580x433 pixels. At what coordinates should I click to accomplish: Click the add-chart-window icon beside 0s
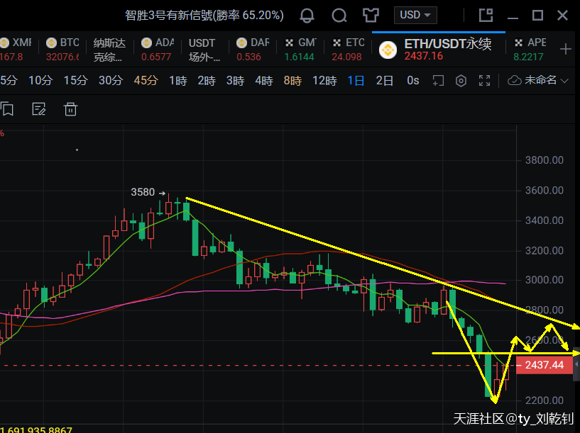coord(438,81)
